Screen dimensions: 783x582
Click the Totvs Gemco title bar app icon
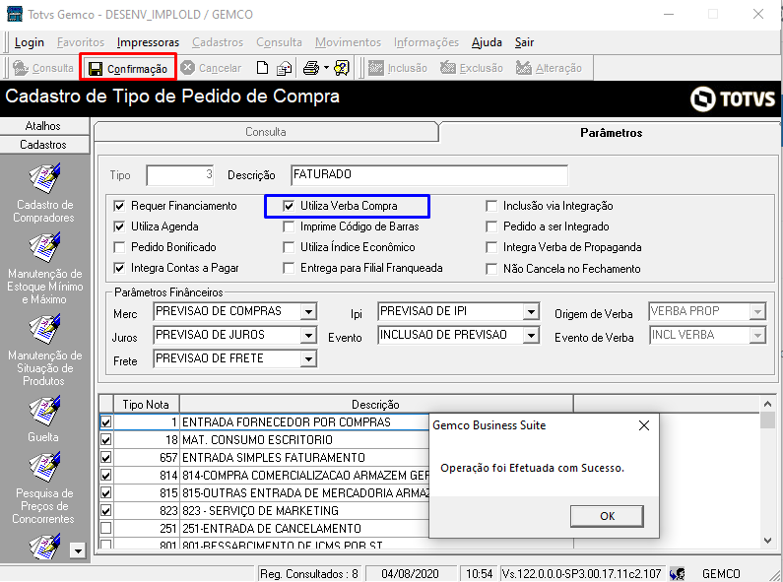point(14,14)
